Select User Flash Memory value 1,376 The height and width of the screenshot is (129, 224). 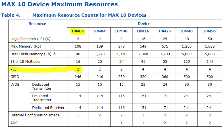click(x=122, y=54)
